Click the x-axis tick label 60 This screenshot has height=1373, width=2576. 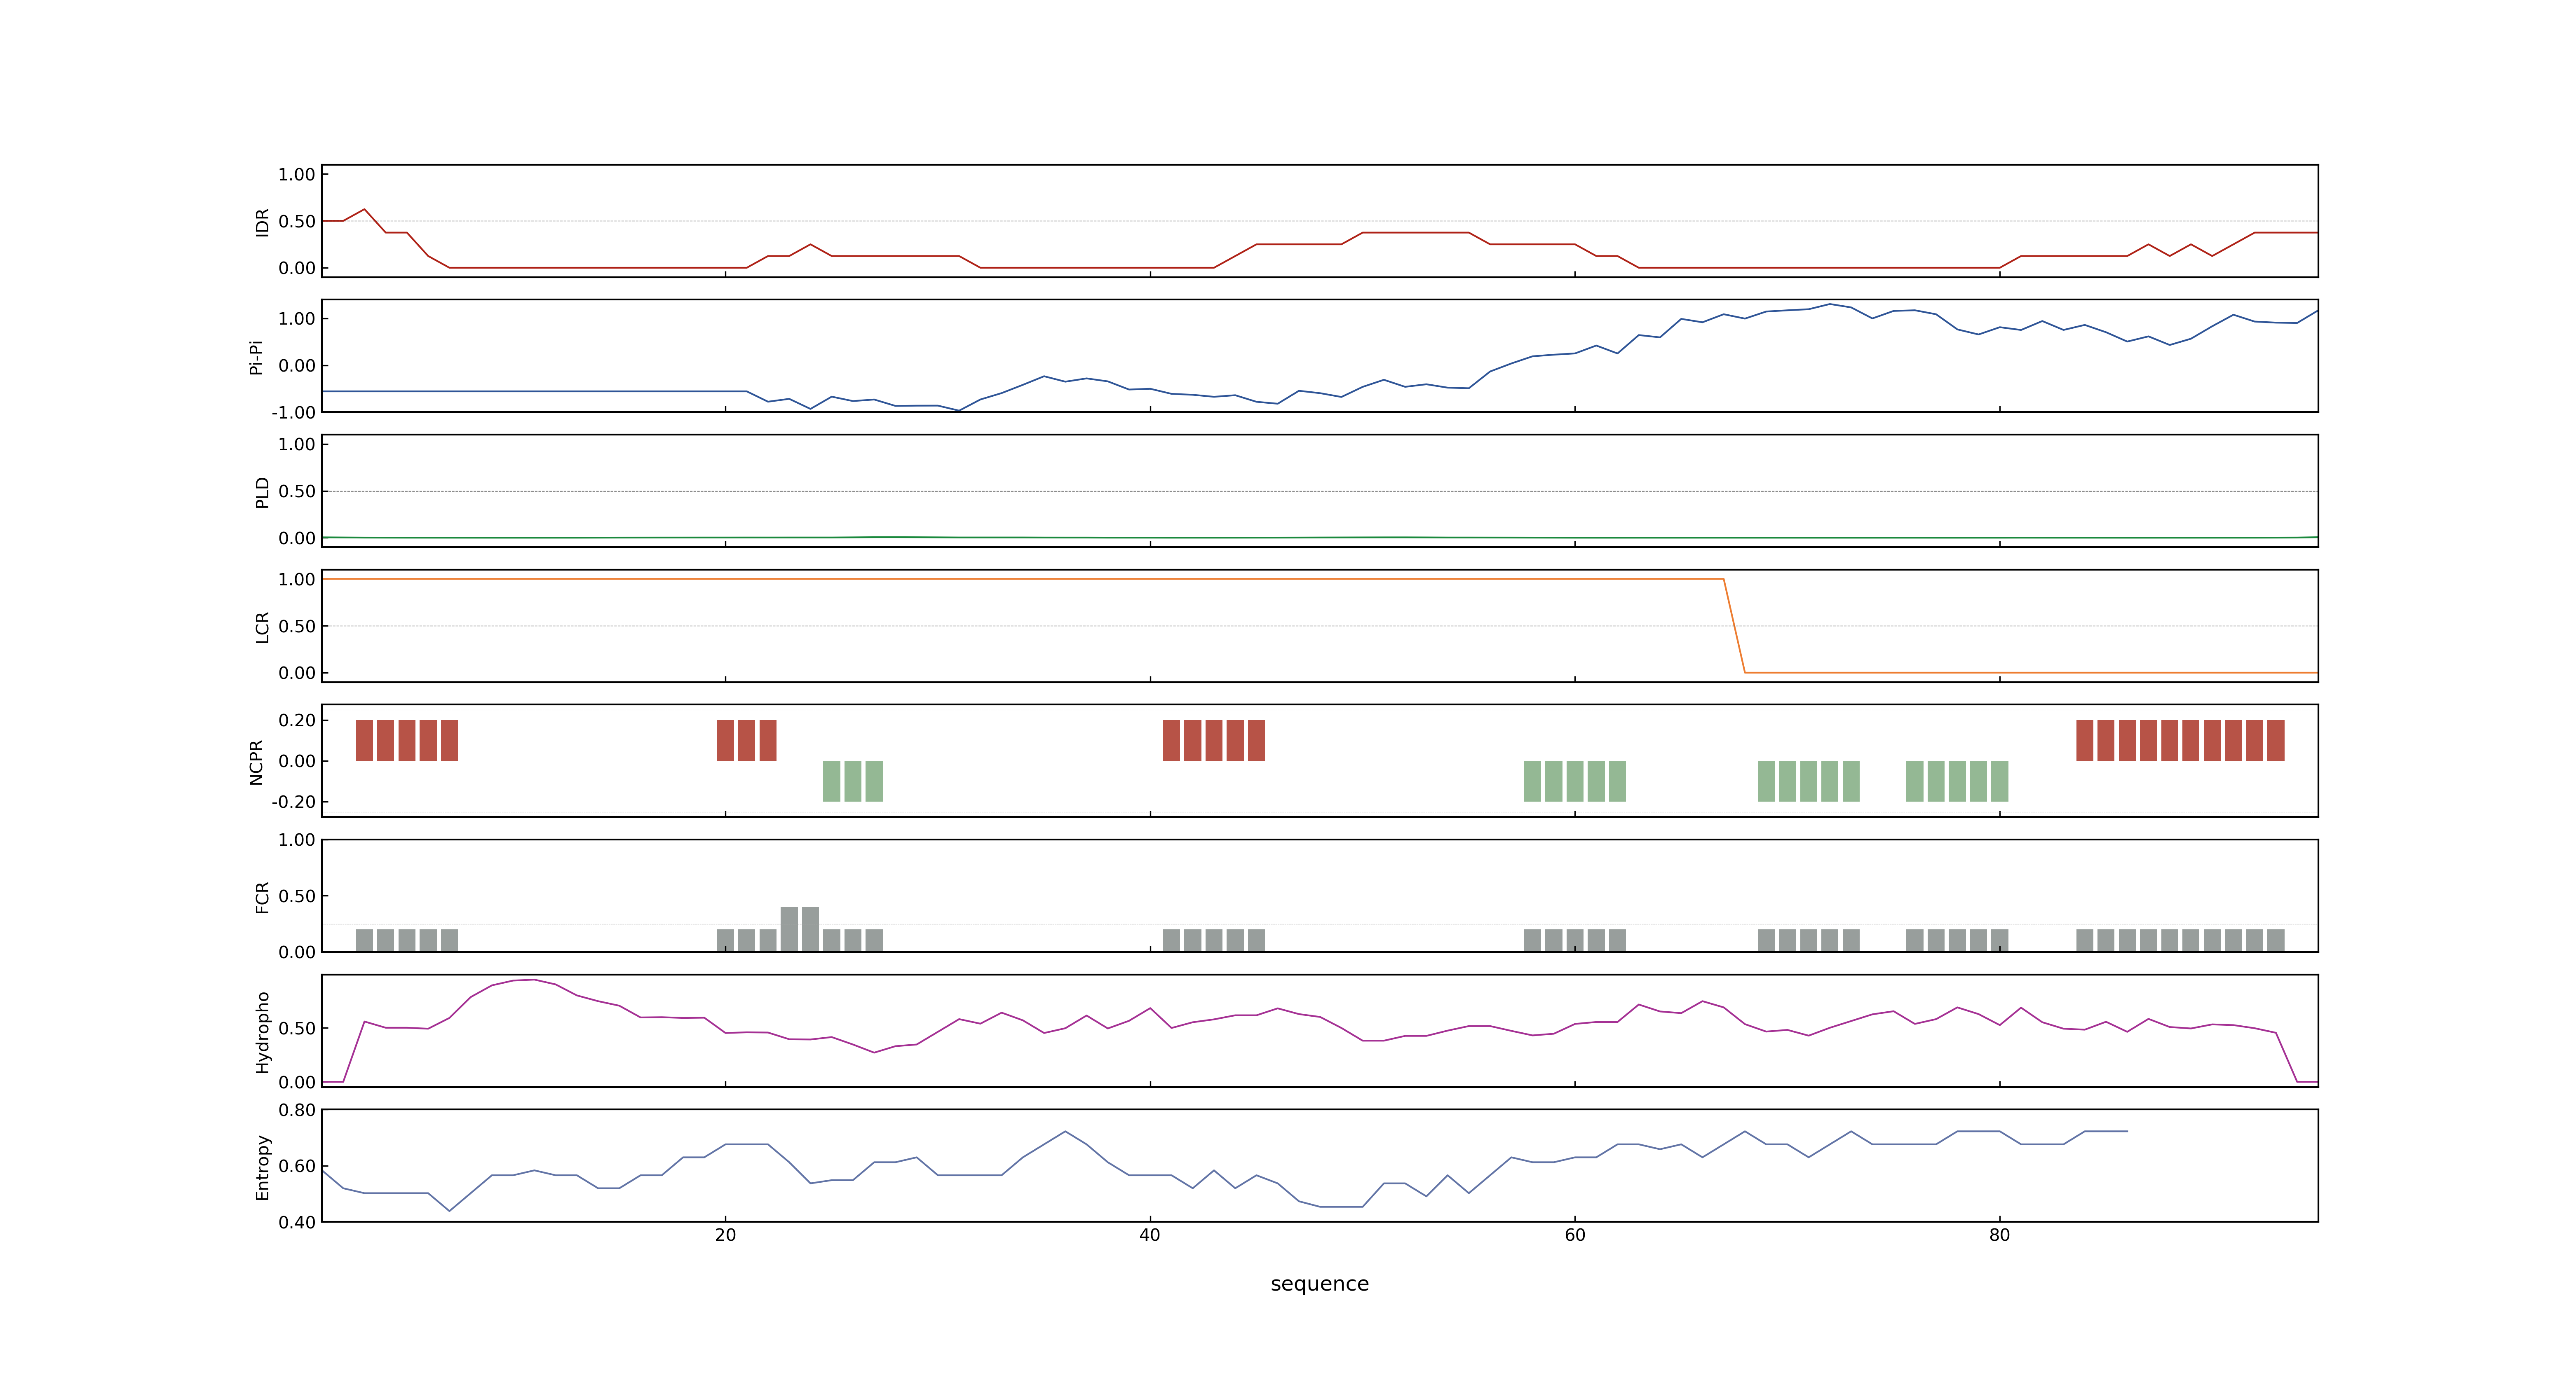1575,1235
